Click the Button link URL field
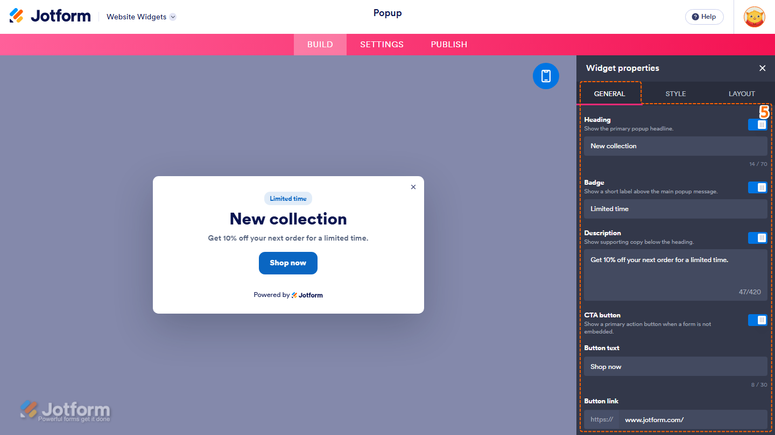The image size is (775, 435). click(x=693, y=419)
